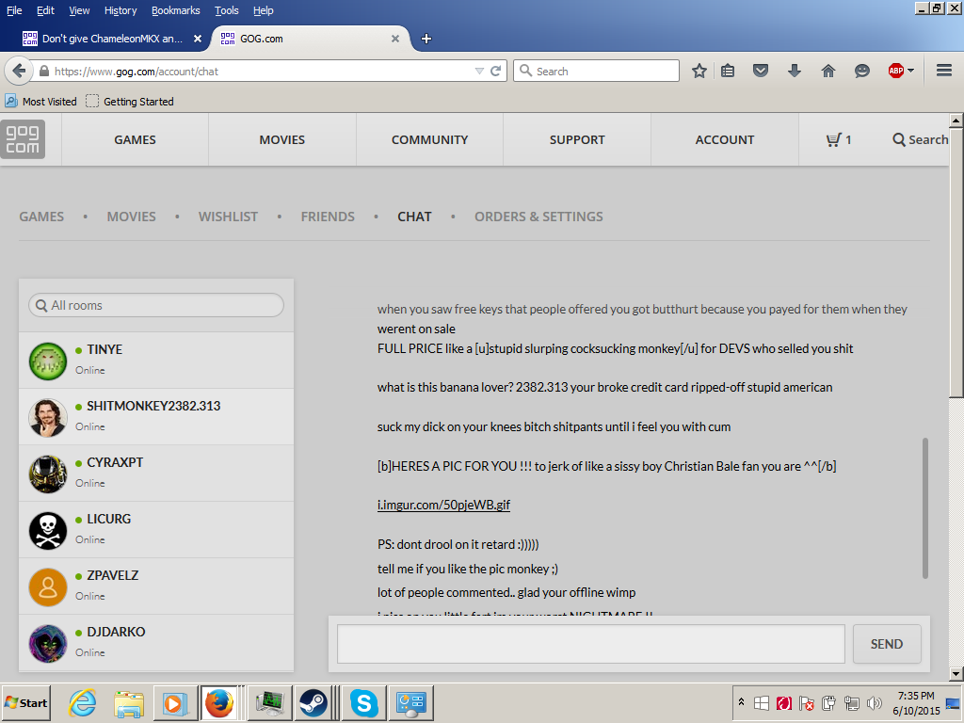Save page to Pocket icon

[761, 72]
